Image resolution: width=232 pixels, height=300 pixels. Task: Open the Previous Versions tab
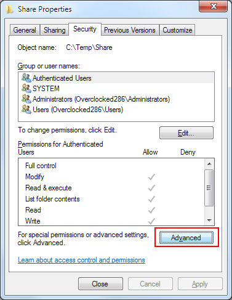(130, 30)
